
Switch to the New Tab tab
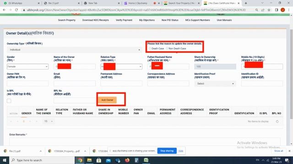pyautogui.click(x=101, y=3)
